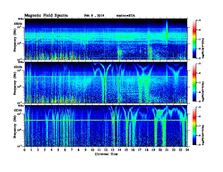
Task: Click the hour "22" tick label on time axis
Action: [174, 150]
